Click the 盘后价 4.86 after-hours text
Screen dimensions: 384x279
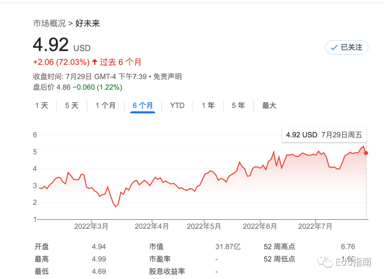(x=52, y=87)
